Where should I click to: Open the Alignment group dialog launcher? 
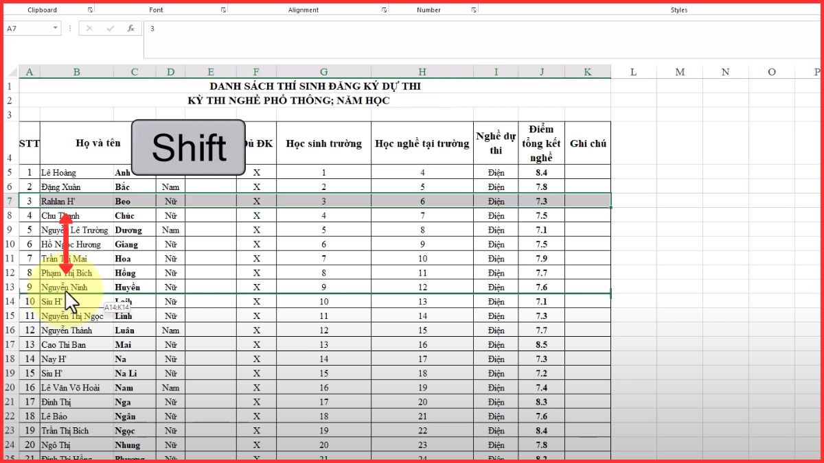384,10
